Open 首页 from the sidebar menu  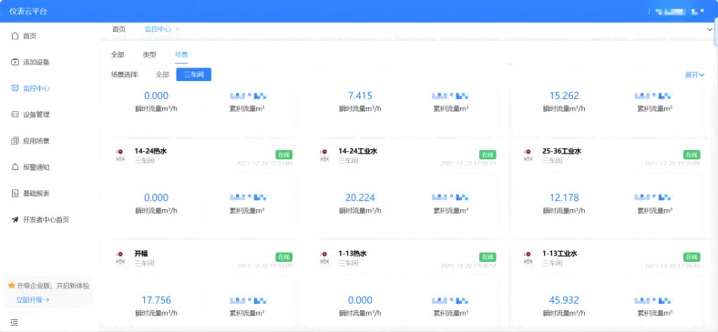click(x=30, y=35)
